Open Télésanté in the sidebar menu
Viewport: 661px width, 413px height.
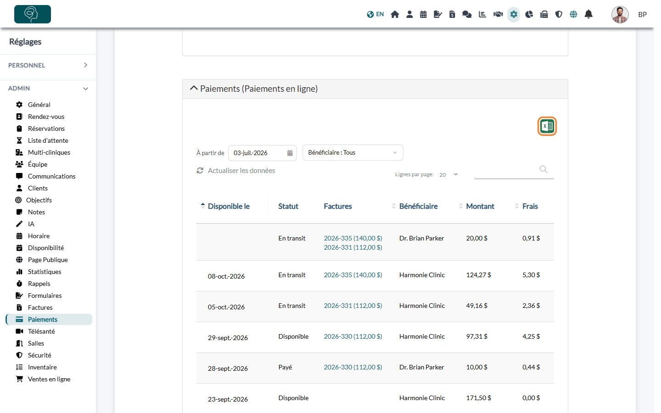click(x=41, y=331)
